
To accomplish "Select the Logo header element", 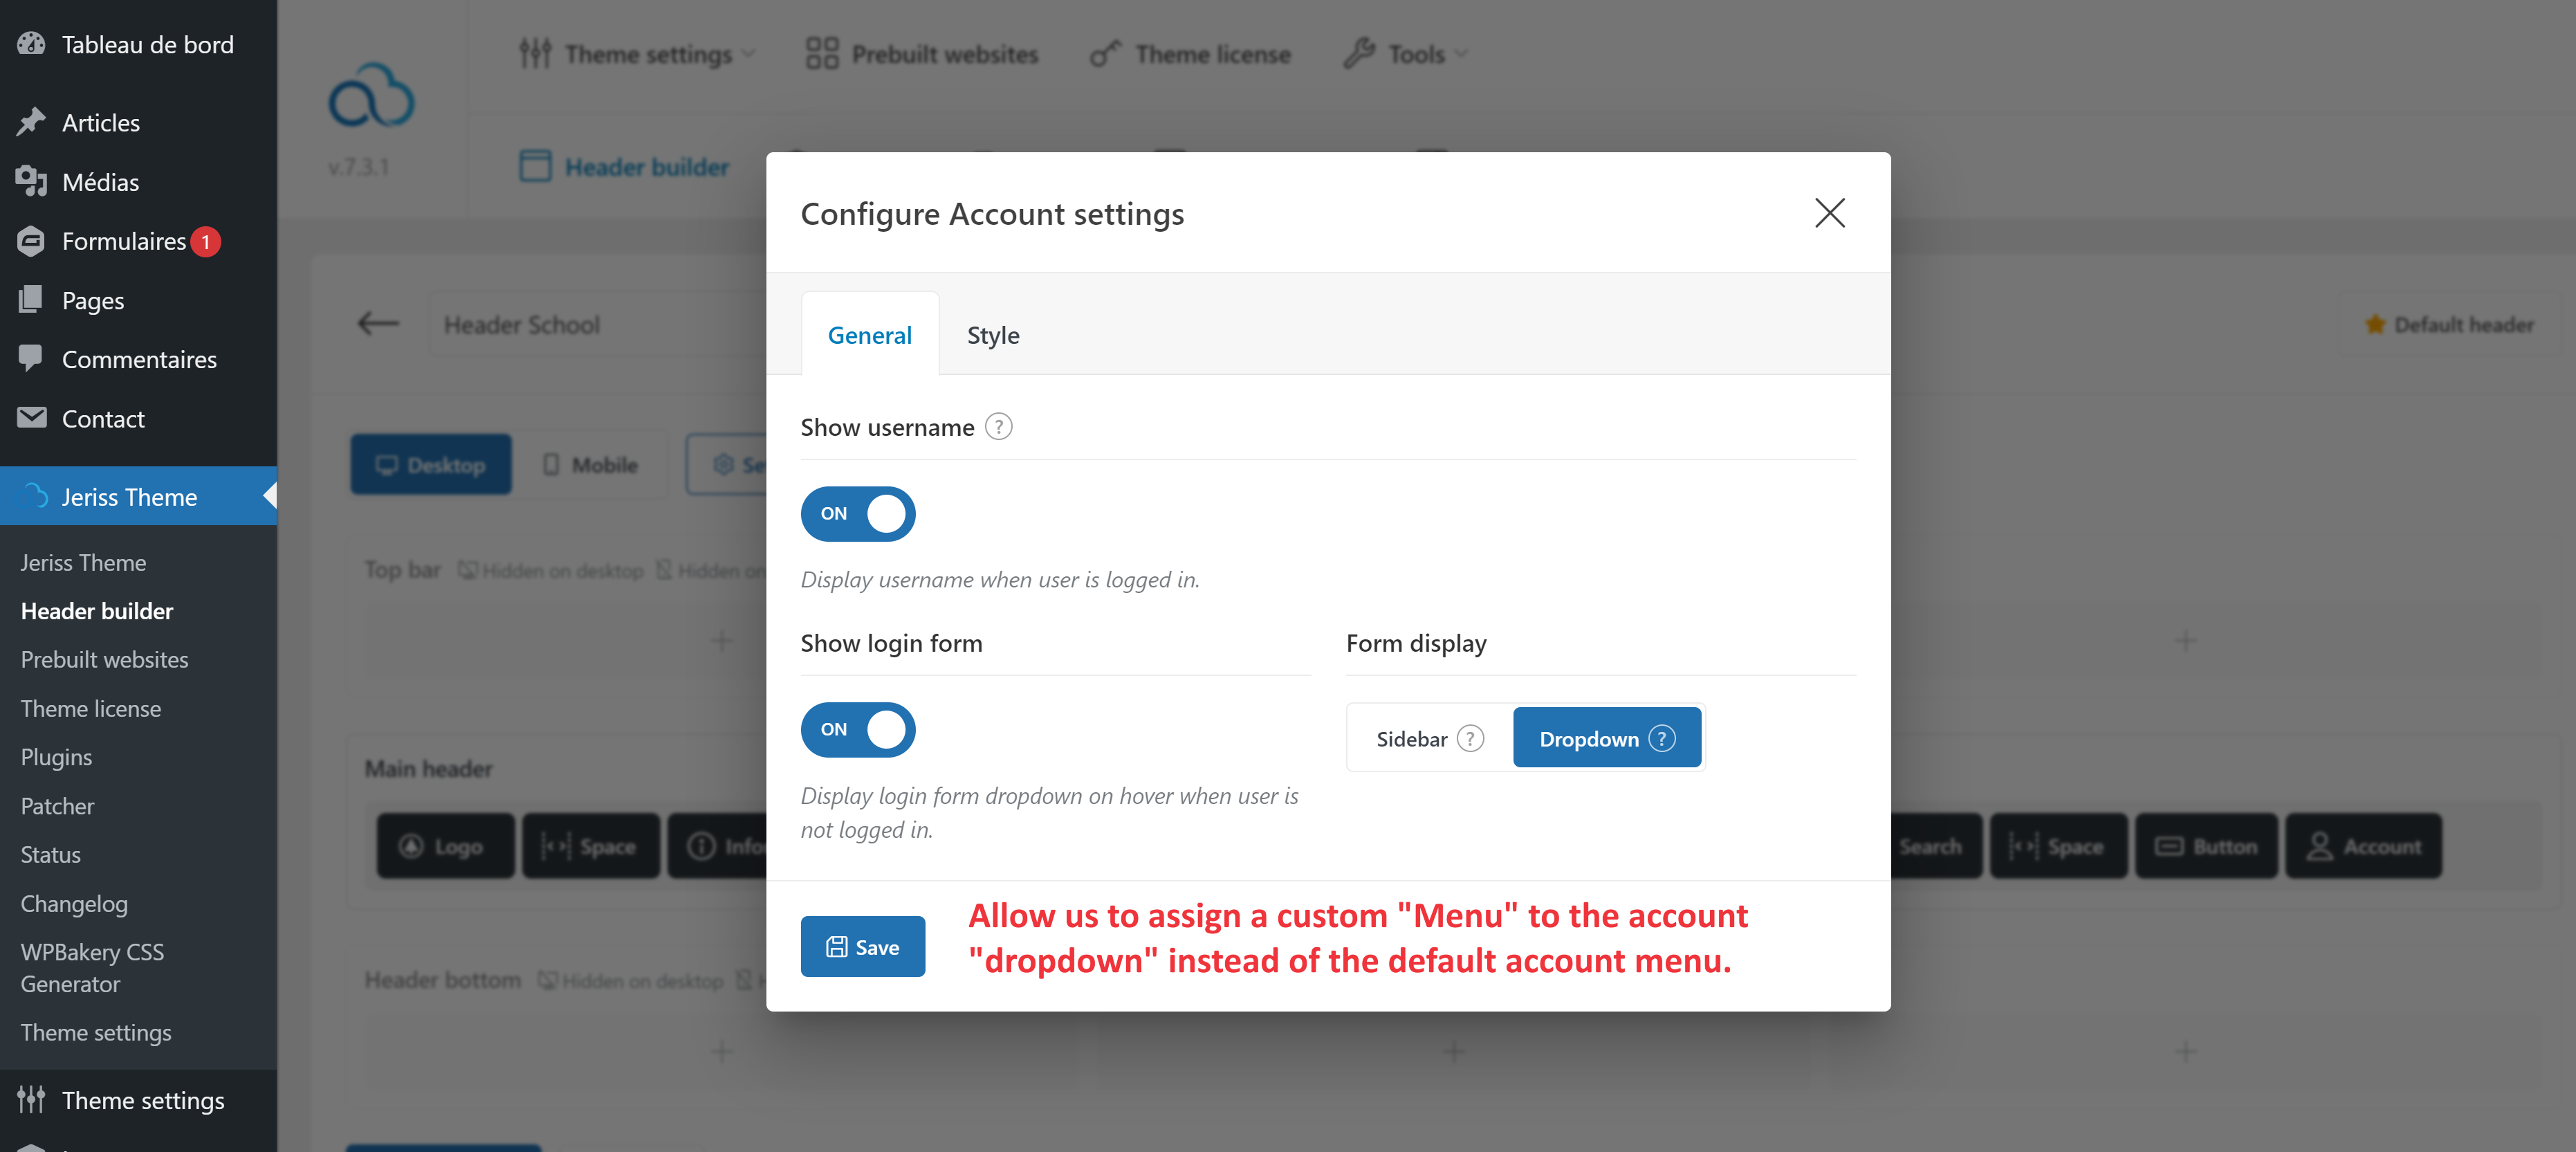I will point(445,846).
